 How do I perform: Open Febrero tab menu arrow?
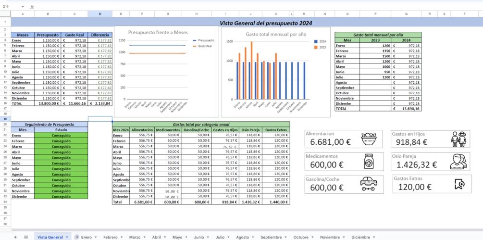[x=122, y=237]
